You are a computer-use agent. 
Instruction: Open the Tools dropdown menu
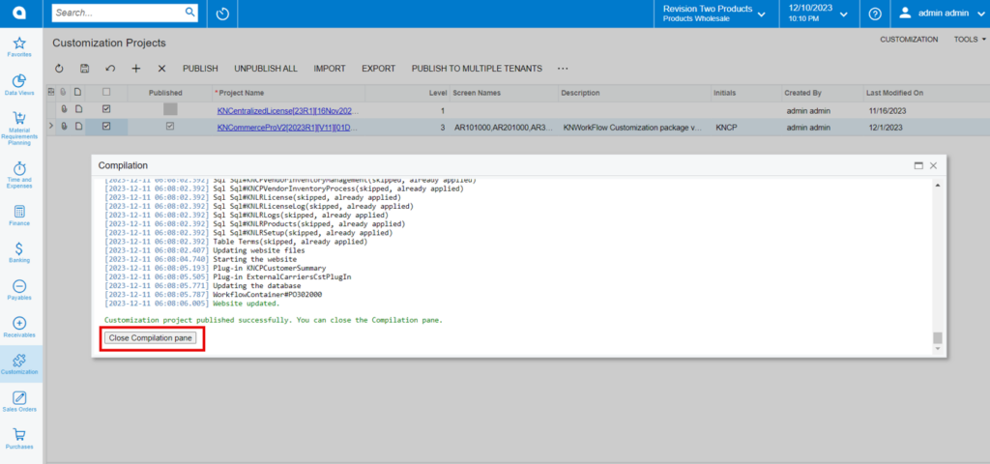969,39
